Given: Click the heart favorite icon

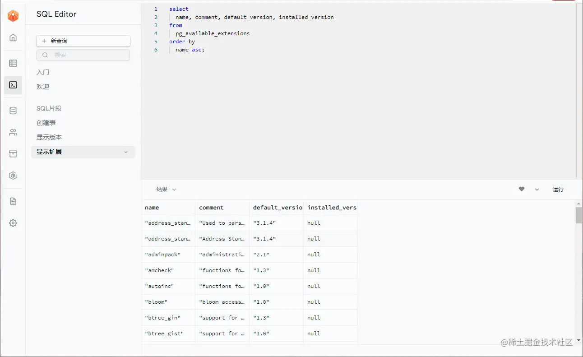Looking at the screenshot, I should [x=522, y=189].
